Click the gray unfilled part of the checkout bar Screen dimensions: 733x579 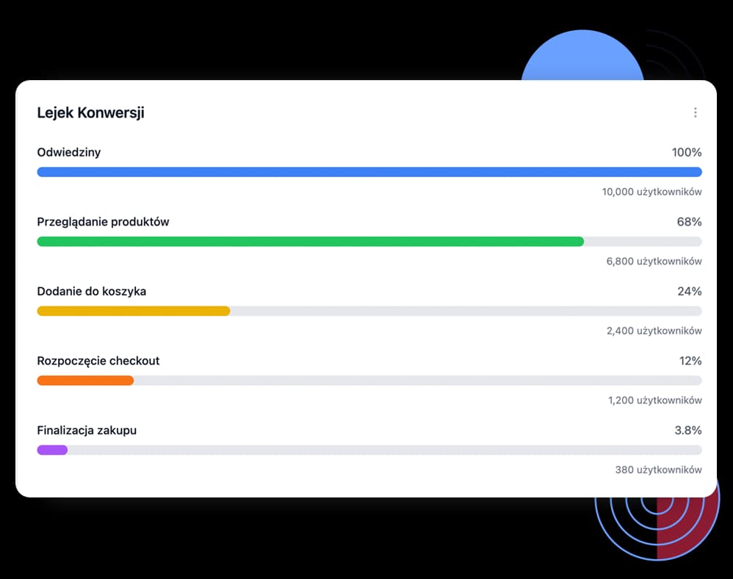(x=418, y=381)
